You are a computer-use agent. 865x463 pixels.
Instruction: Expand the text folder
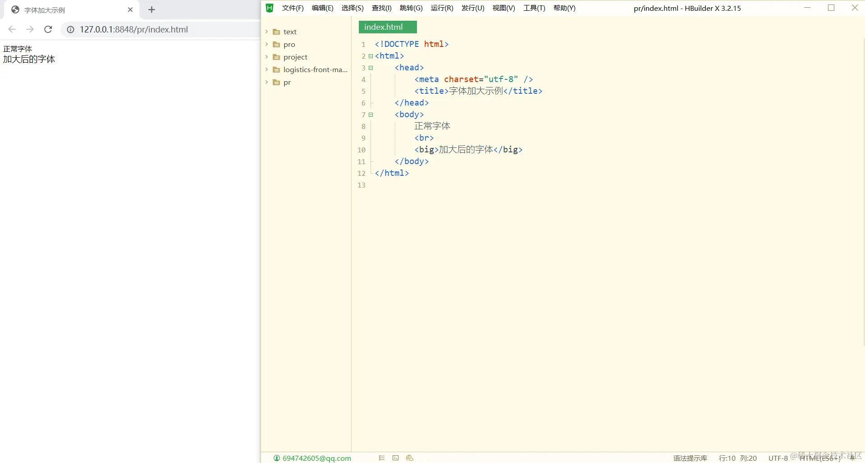tap(266, 32)
